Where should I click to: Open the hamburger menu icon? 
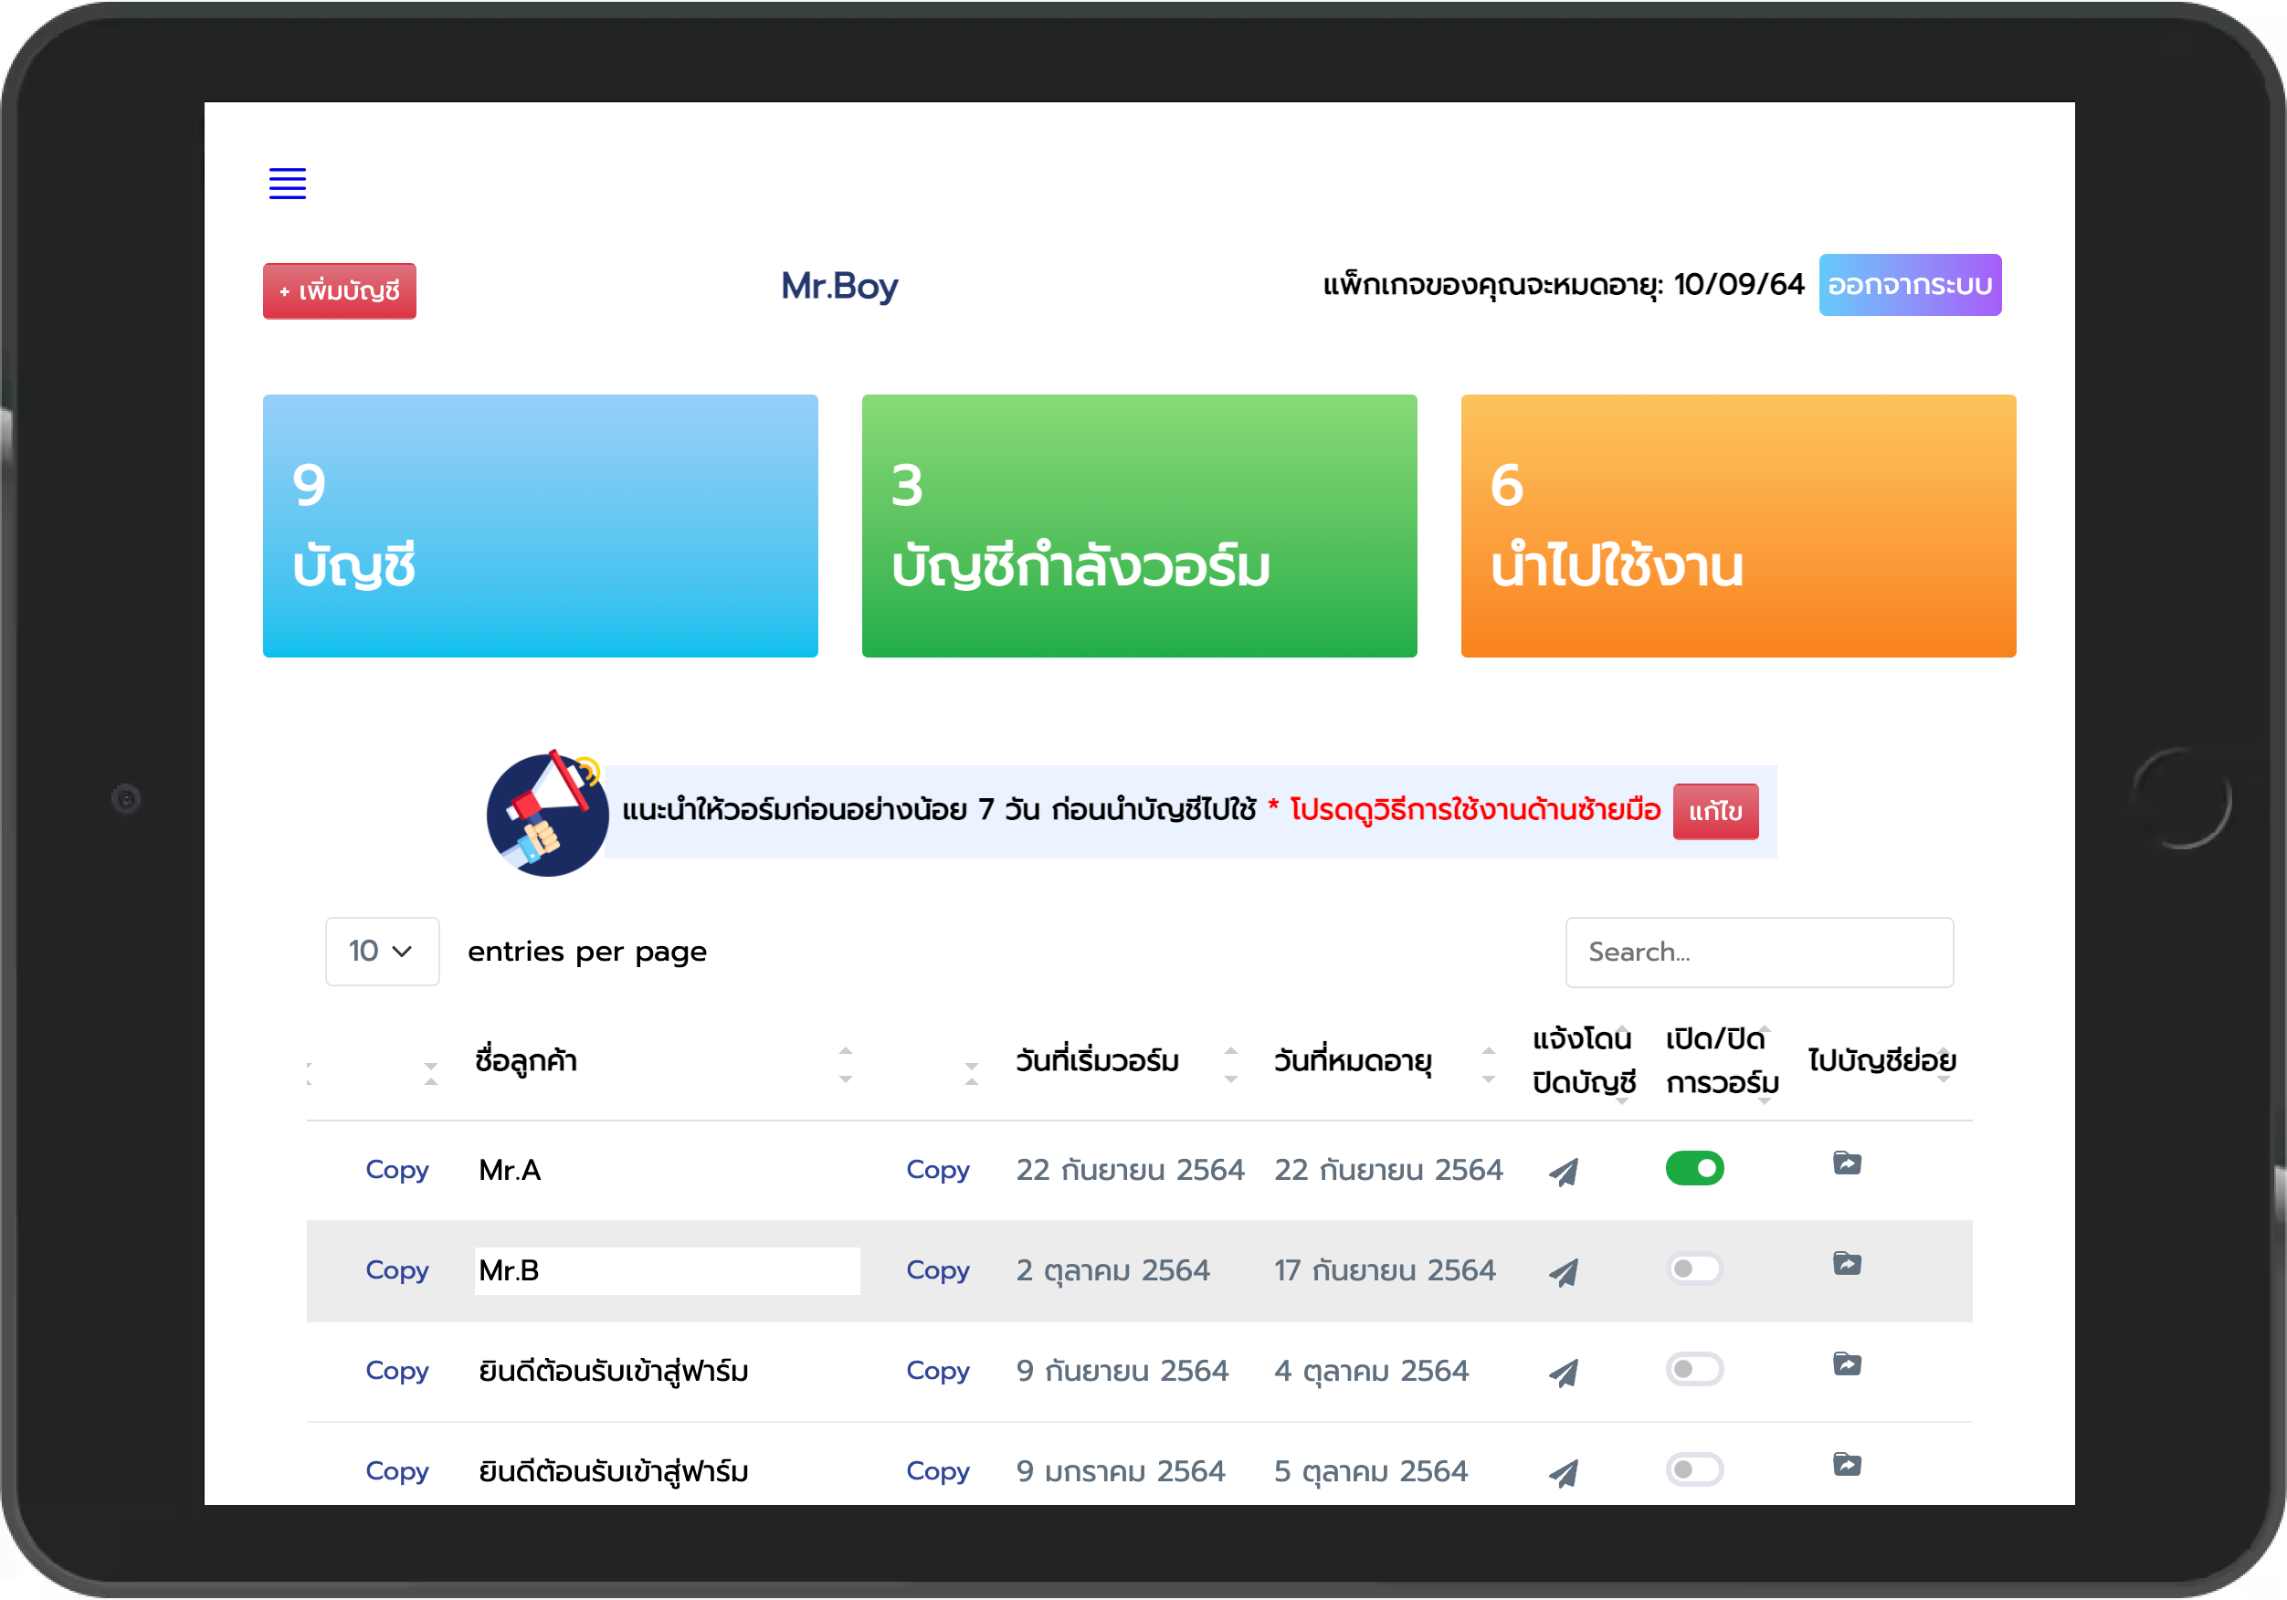287,184
